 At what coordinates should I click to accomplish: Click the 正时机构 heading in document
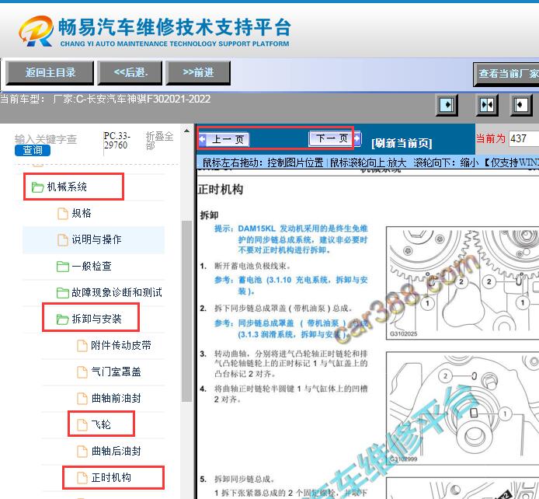click(x=221, y=190)
